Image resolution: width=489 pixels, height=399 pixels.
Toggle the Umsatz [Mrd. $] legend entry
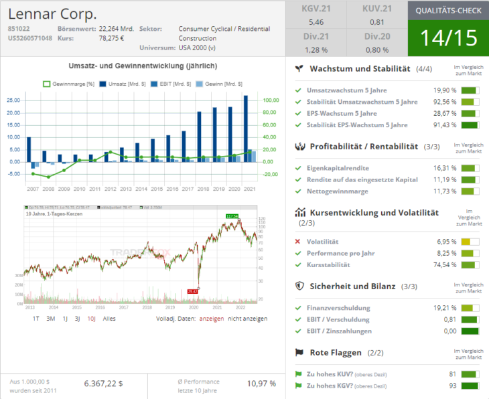point(125,84)
